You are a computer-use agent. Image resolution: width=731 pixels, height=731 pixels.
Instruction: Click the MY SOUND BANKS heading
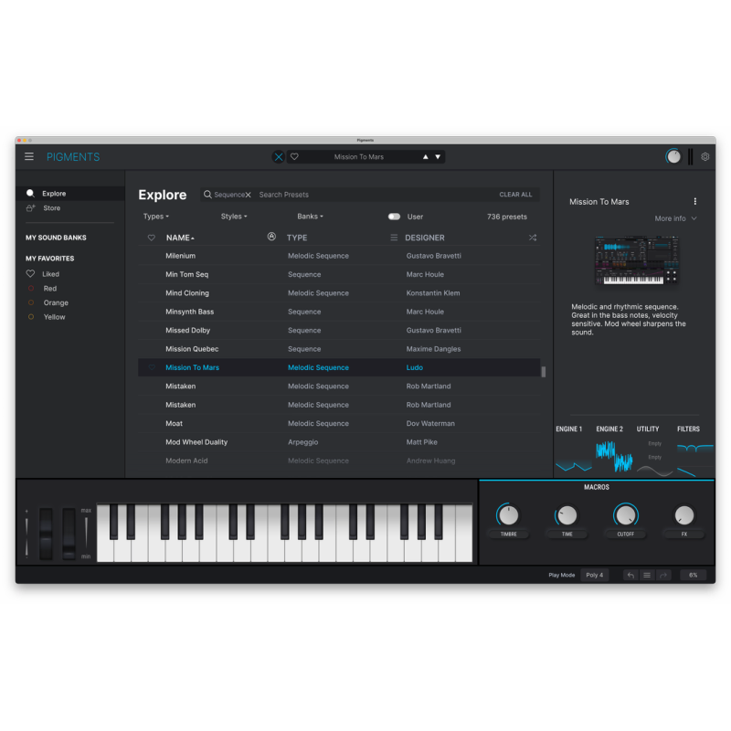(x=56, y=238)
